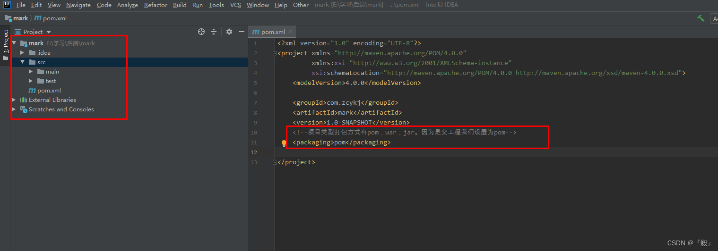Open the Code menu
The width and height of the screenshot is (718, 251).
(104, 5)
